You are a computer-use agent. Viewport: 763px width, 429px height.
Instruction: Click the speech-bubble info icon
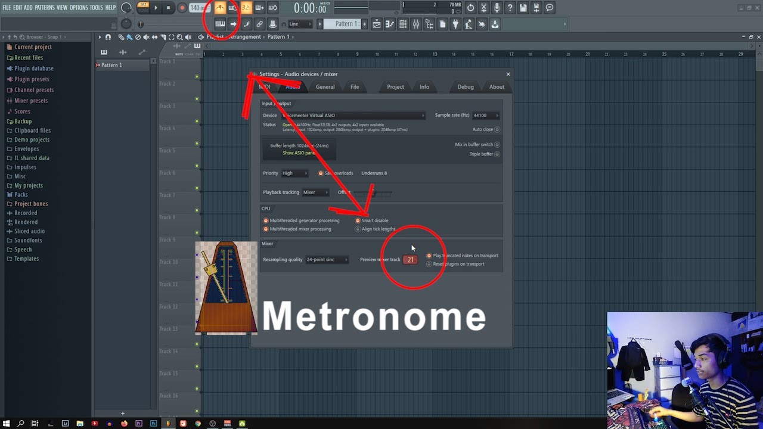click(x=550, y=8)
